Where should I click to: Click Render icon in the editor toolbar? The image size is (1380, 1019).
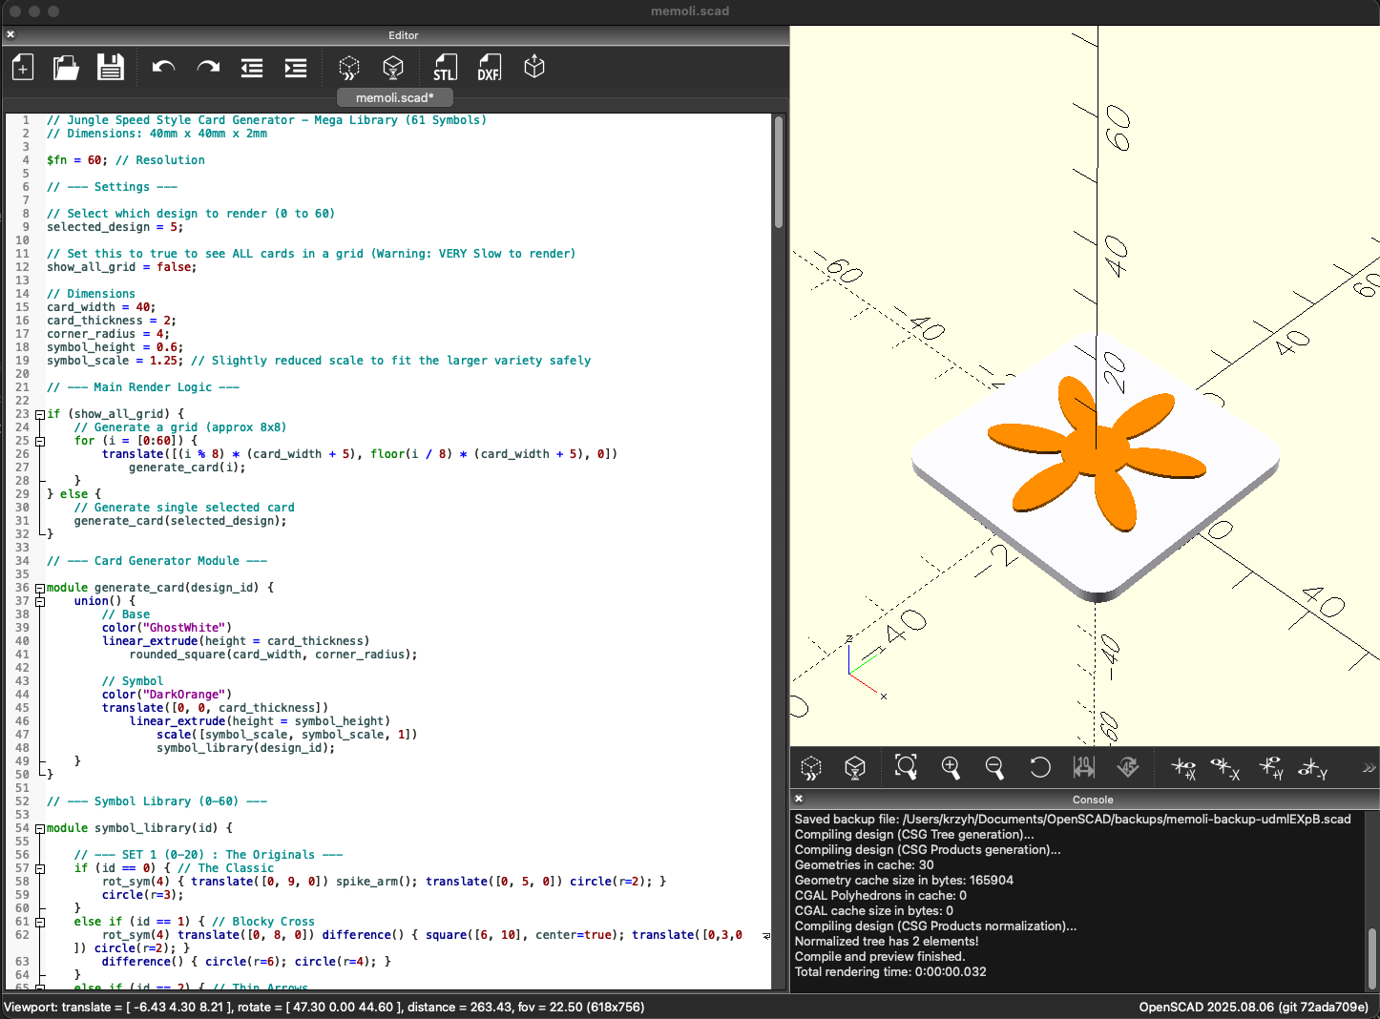(393, 68)
